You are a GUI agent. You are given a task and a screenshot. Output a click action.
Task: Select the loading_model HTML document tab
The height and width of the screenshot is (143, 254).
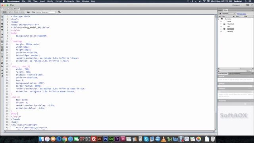point(11,9)
